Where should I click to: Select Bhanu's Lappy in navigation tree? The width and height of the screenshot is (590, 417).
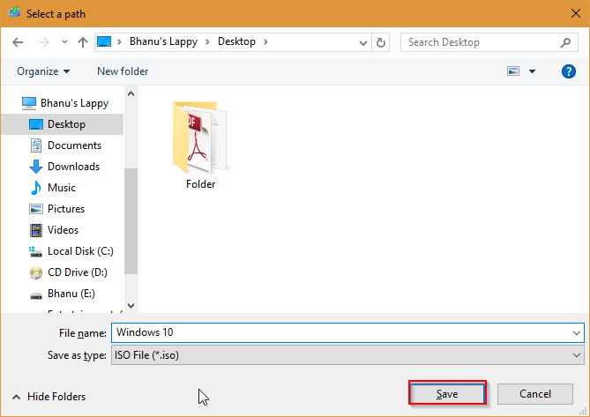pos(74,103)
